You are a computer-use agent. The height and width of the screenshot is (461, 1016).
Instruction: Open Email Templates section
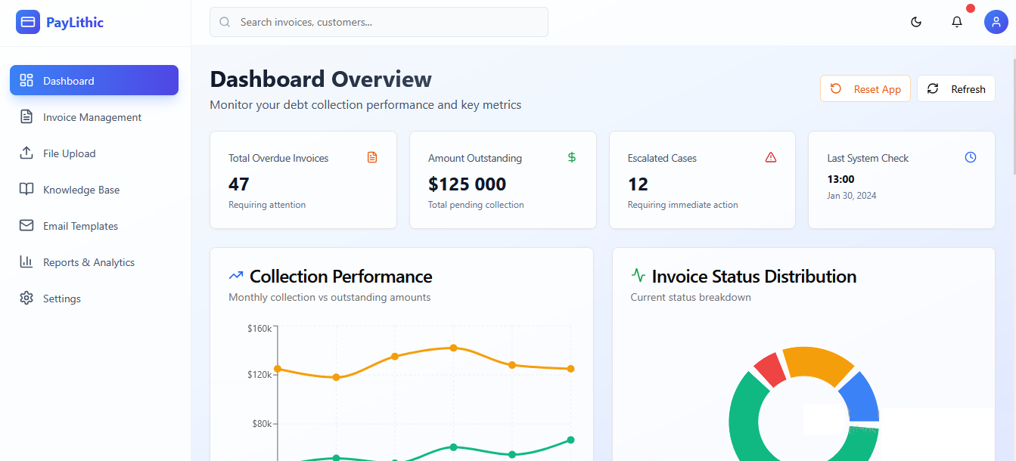(x=80, y=226)
